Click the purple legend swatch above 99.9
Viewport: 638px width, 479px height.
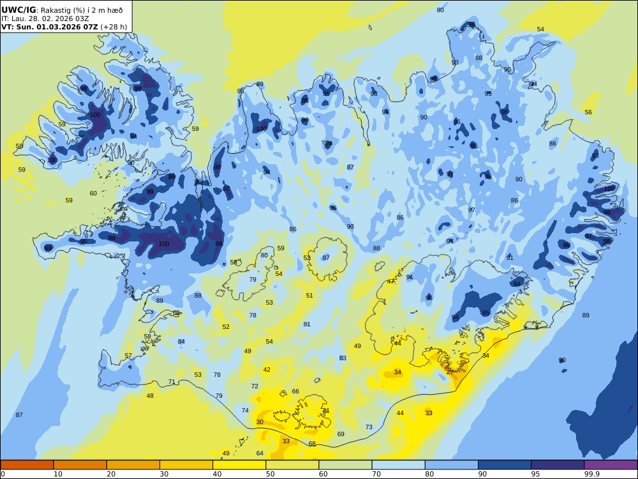tap(611, 465)
